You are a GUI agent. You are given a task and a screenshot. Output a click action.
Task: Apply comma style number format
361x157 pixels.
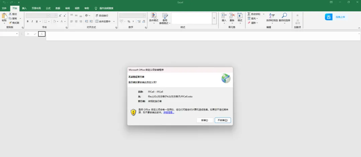tap(133, 21)
